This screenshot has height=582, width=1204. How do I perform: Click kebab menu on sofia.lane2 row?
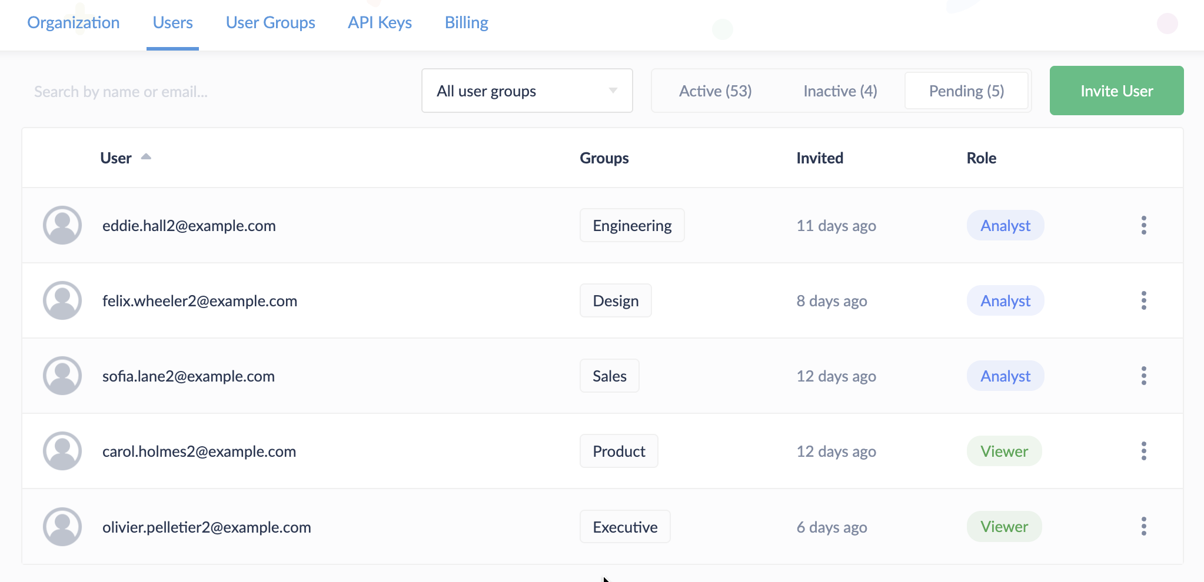[x=1143, y=376]
